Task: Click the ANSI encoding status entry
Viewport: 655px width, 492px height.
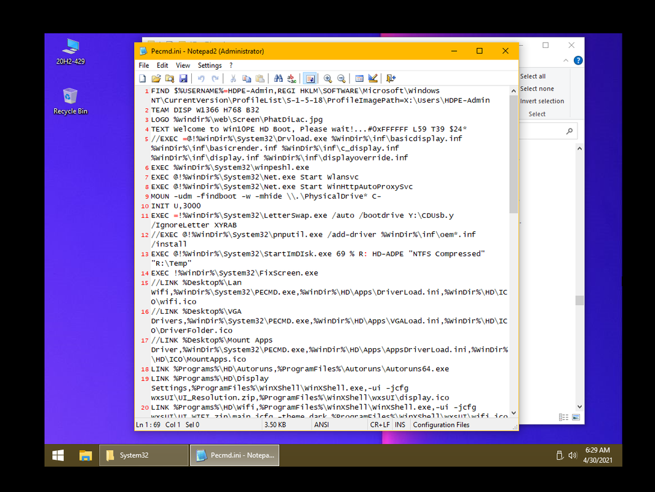Action: pos(322,425)
